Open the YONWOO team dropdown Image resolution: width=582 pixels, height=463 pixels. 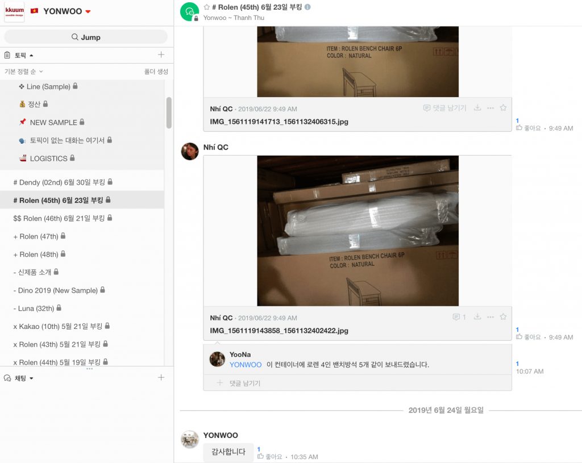(88, 11)
